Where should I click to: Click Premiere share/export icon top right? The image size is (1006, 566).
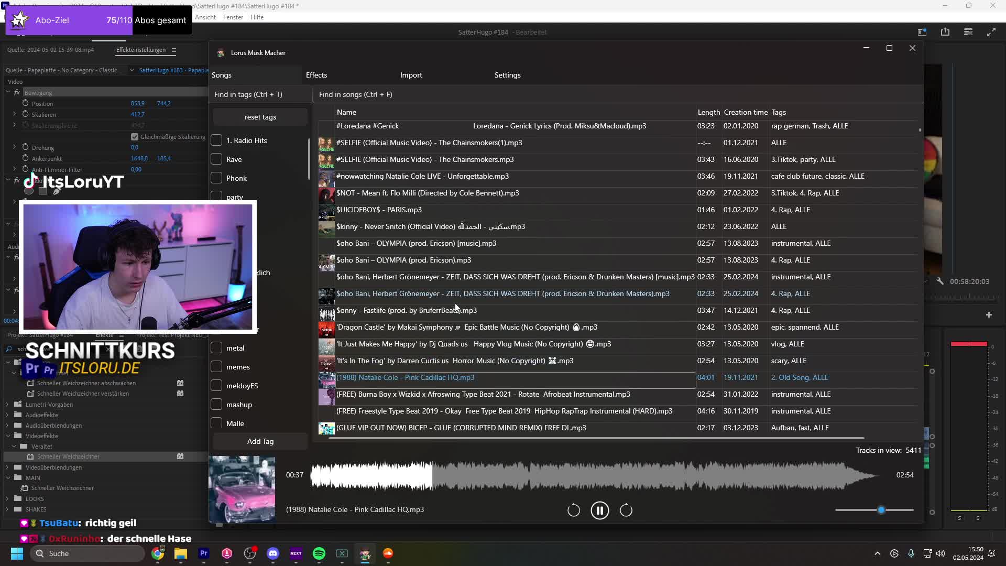click(945, 32)
